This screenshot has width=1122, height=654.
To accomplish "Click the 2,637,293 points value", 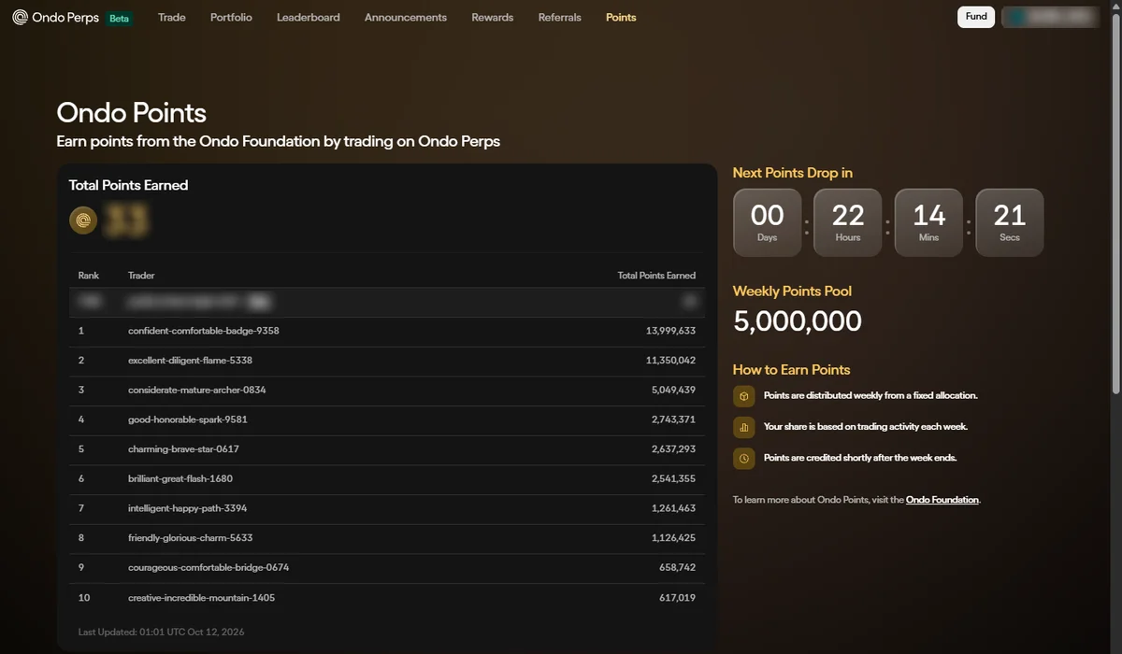I will pos(674,449).
